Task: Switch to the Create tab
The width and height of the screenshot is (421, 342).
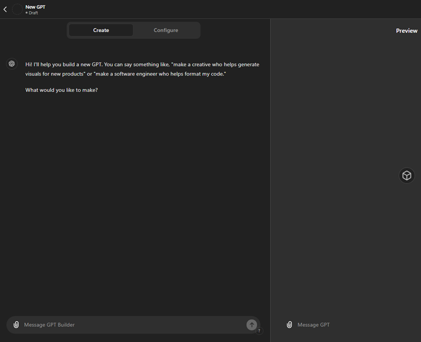Action: pos(101,30)
